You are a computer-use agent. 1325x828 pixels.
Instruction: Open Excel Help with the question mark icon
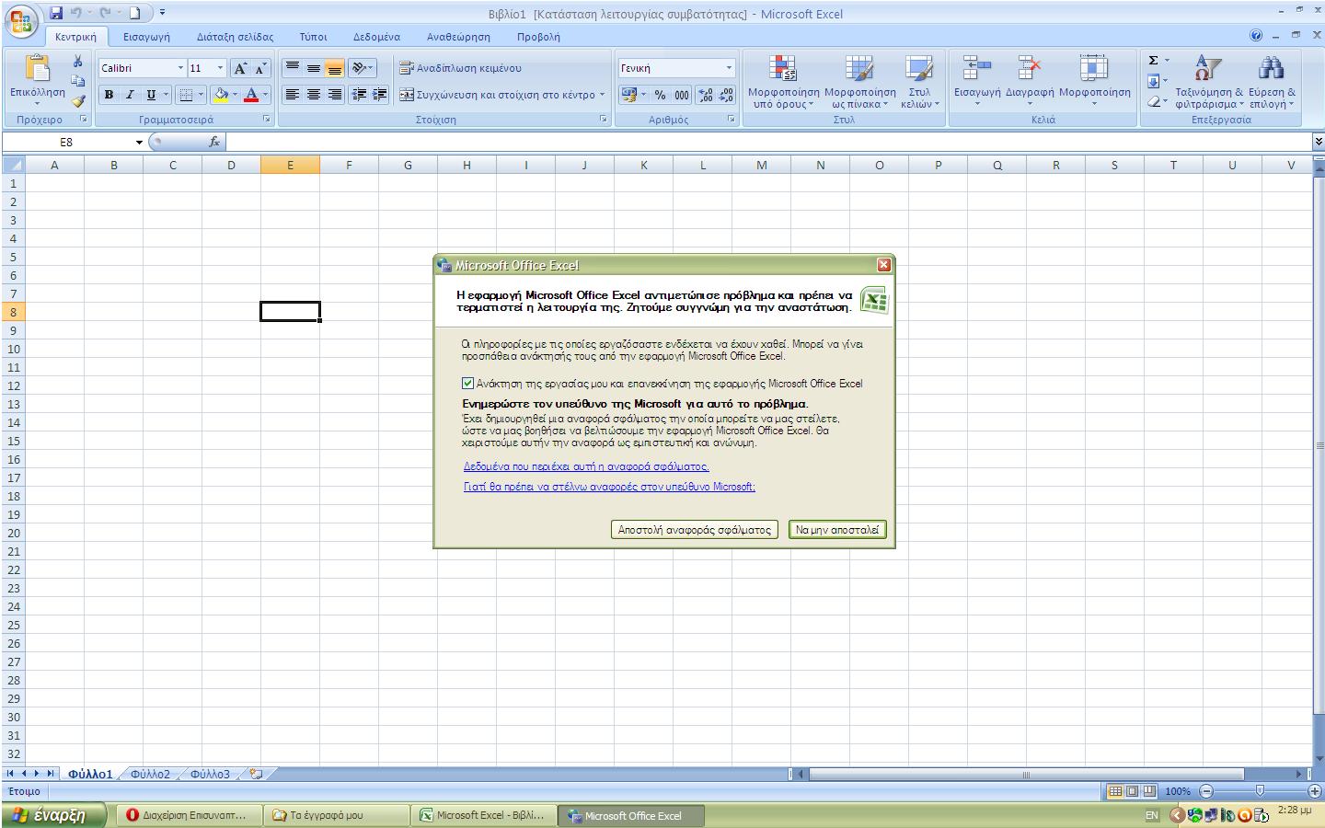[1256, 36]
